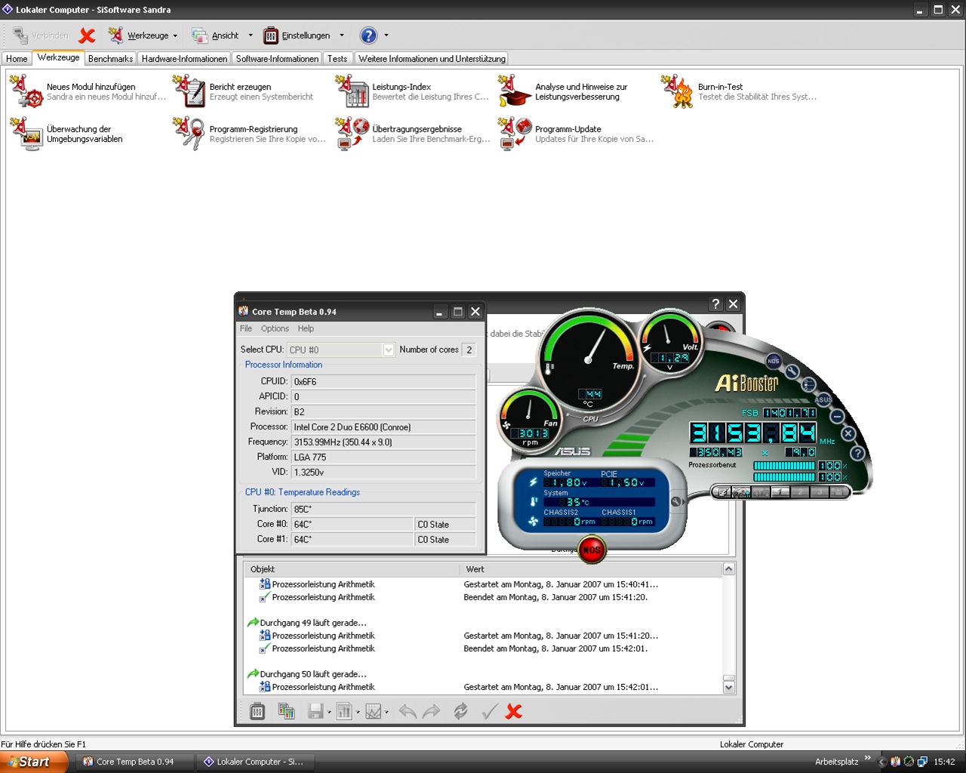Open the Einstellungen dropdown arrow in toolbar
The width and height of the screenshot is (966, 773).
tap(342, 35)
